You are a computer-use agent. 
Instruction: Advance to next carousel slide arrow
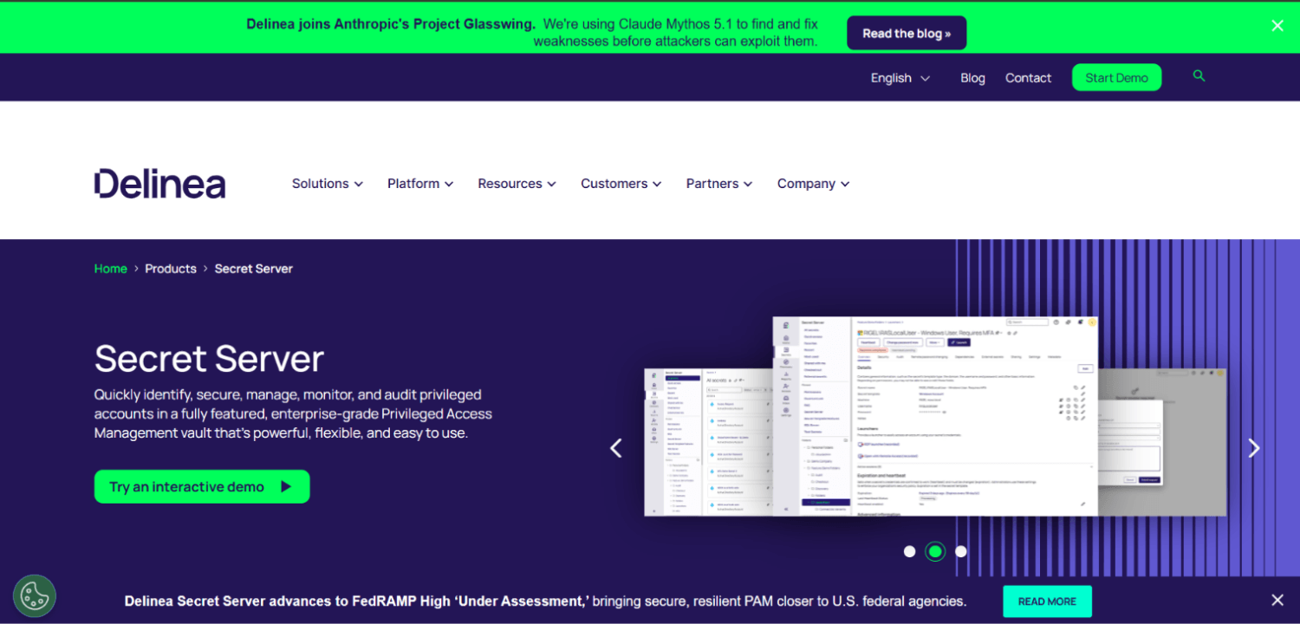(x=1253, y=448)
